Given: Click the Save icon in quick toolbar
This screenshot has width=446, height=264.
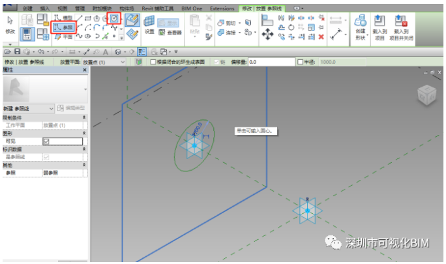Looking at the screenshot, I should click(x=18, y=51).
